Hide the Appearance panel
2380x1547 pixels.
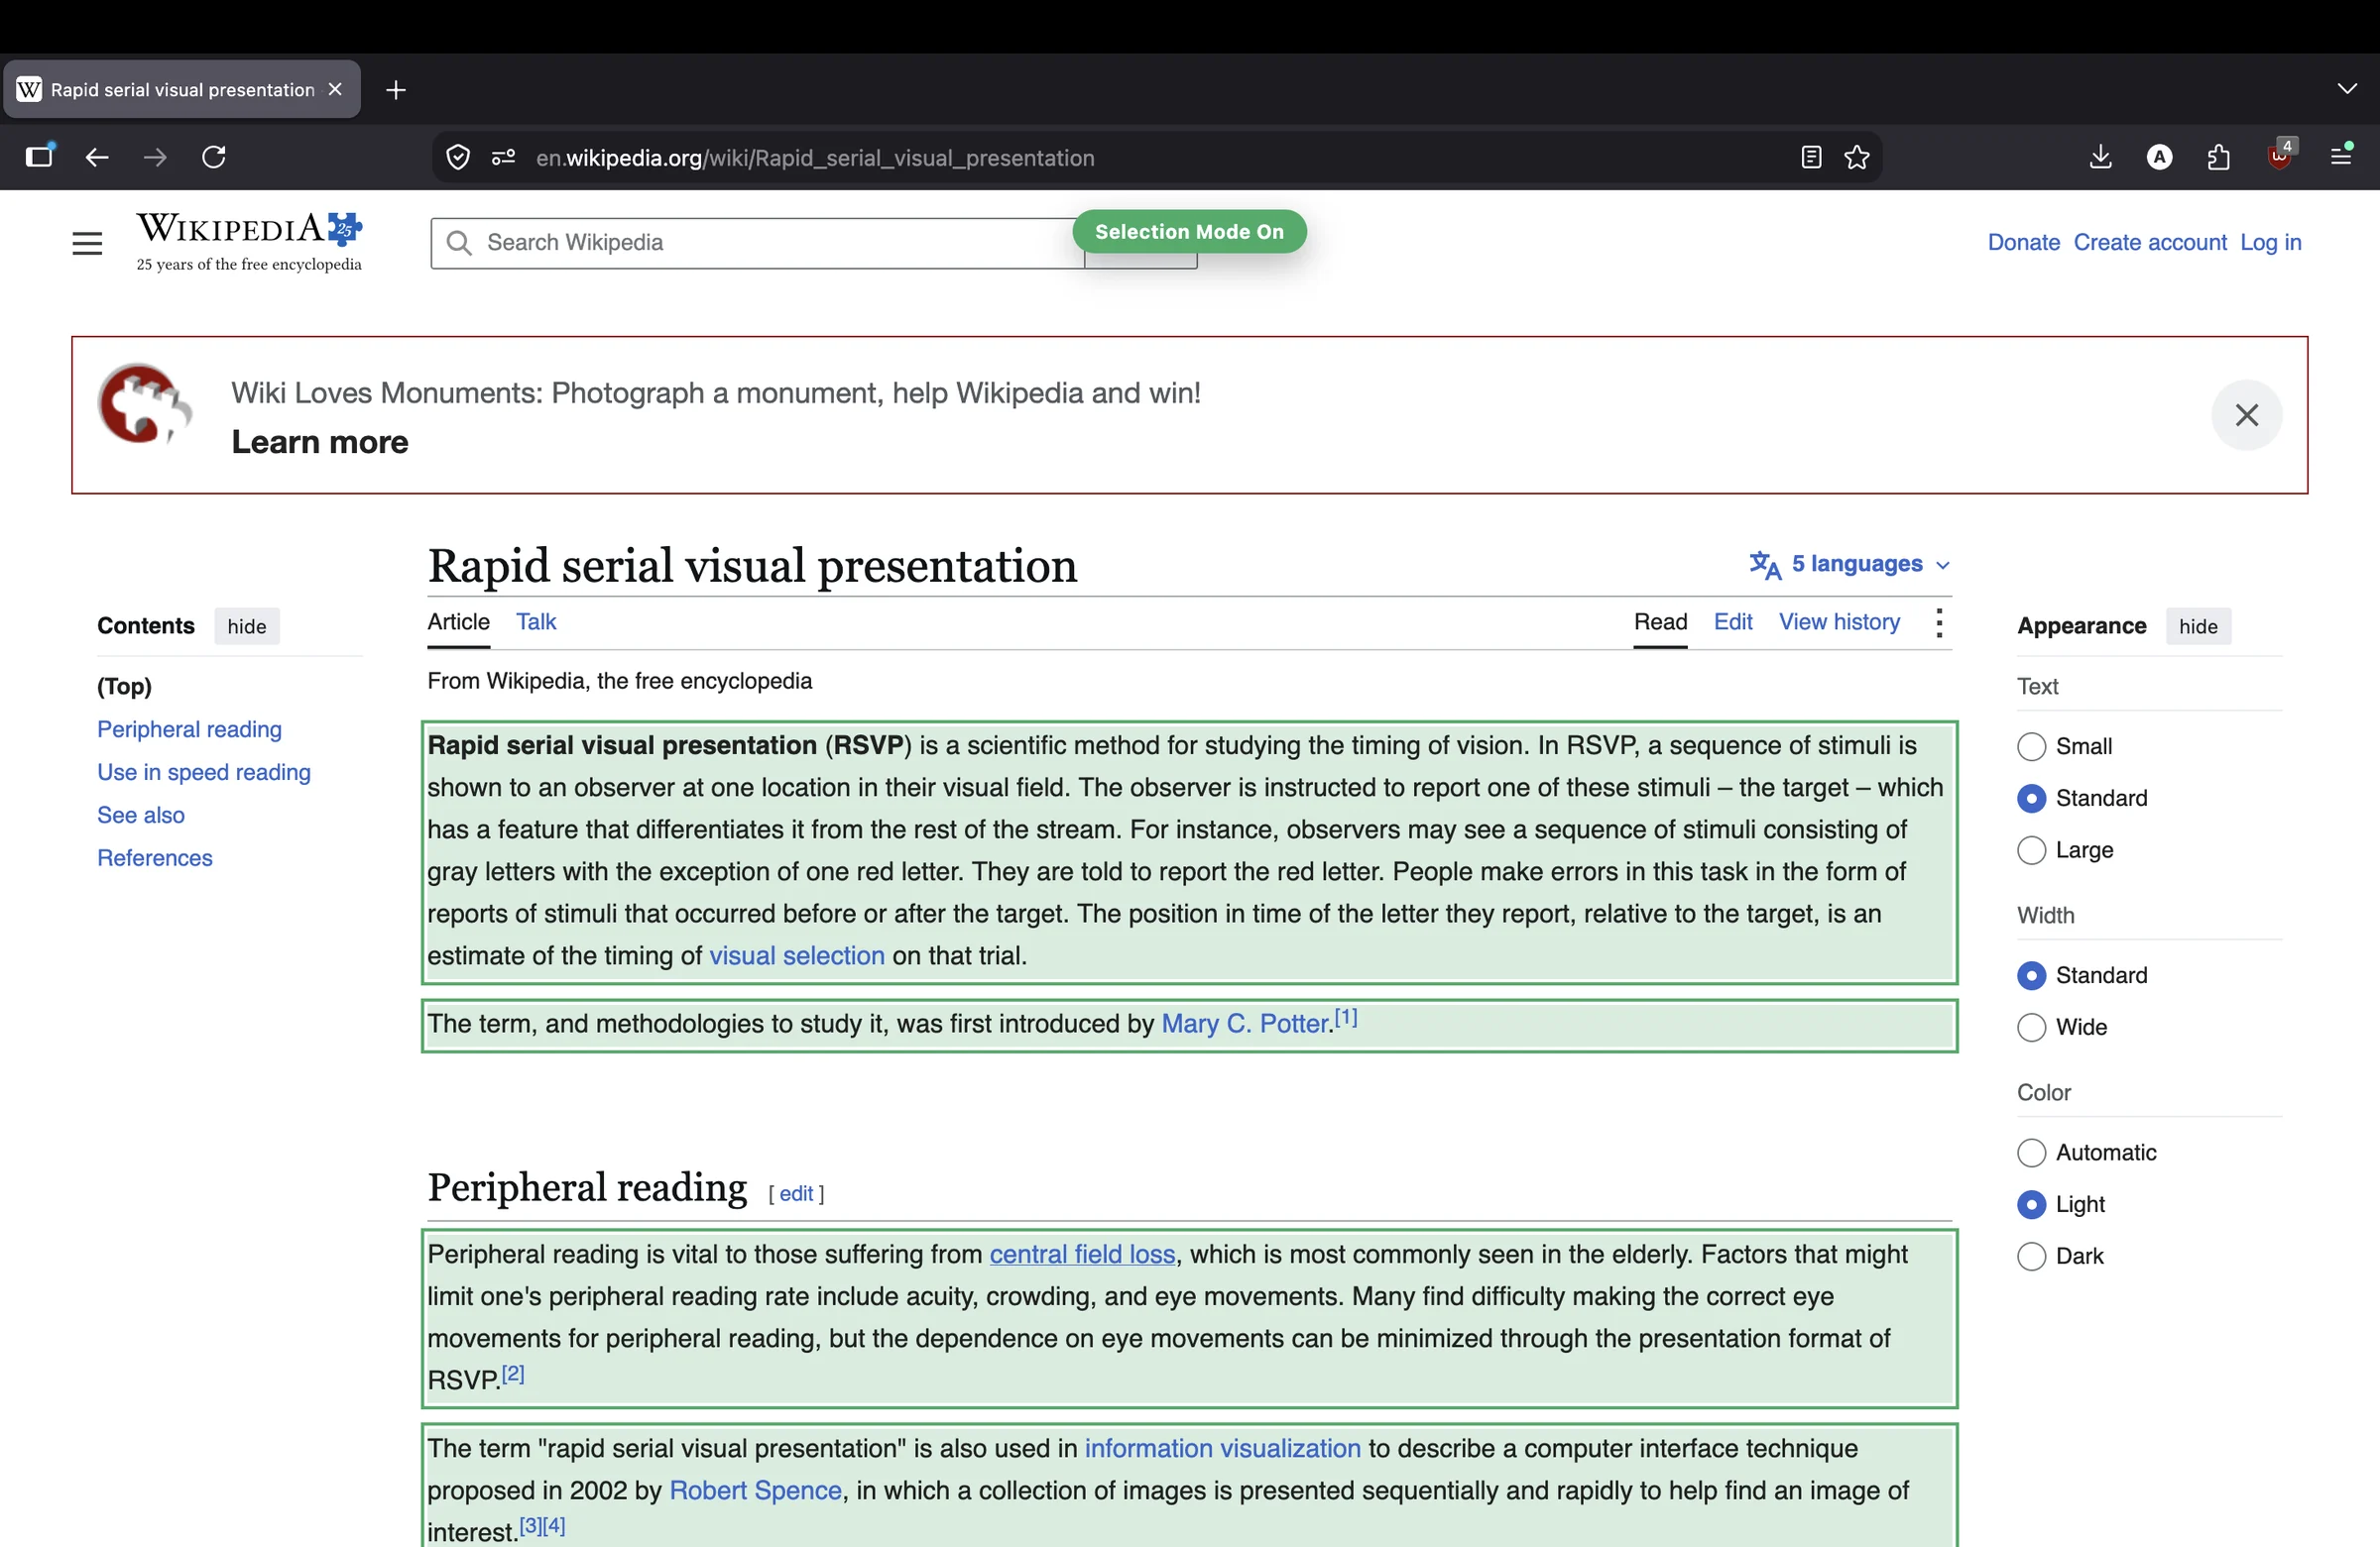coord(2198,626)
